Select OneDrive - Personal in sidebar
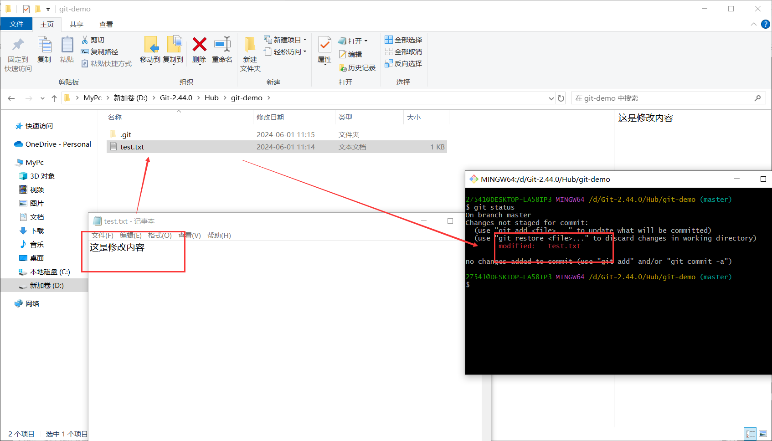 click(x=53, y=144)
